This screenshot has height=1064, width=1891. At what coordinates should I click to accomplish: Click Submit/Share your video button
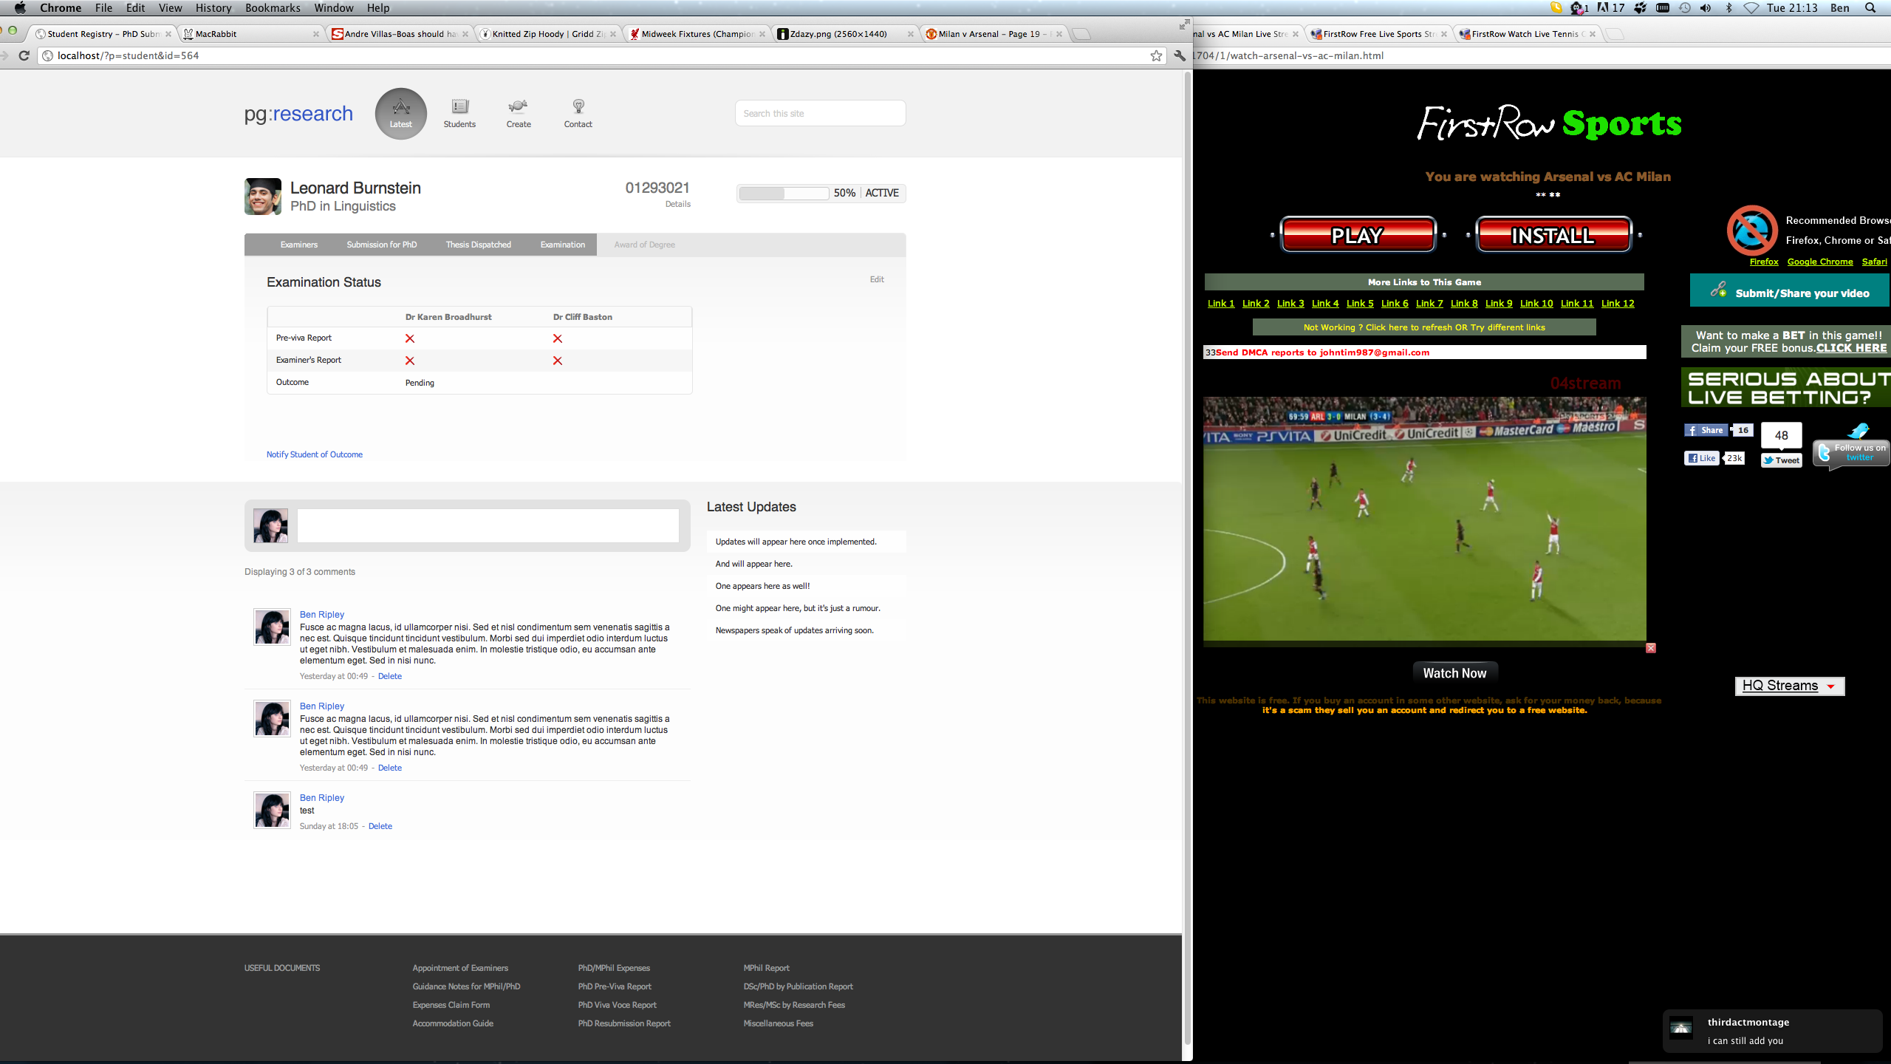1790,290
